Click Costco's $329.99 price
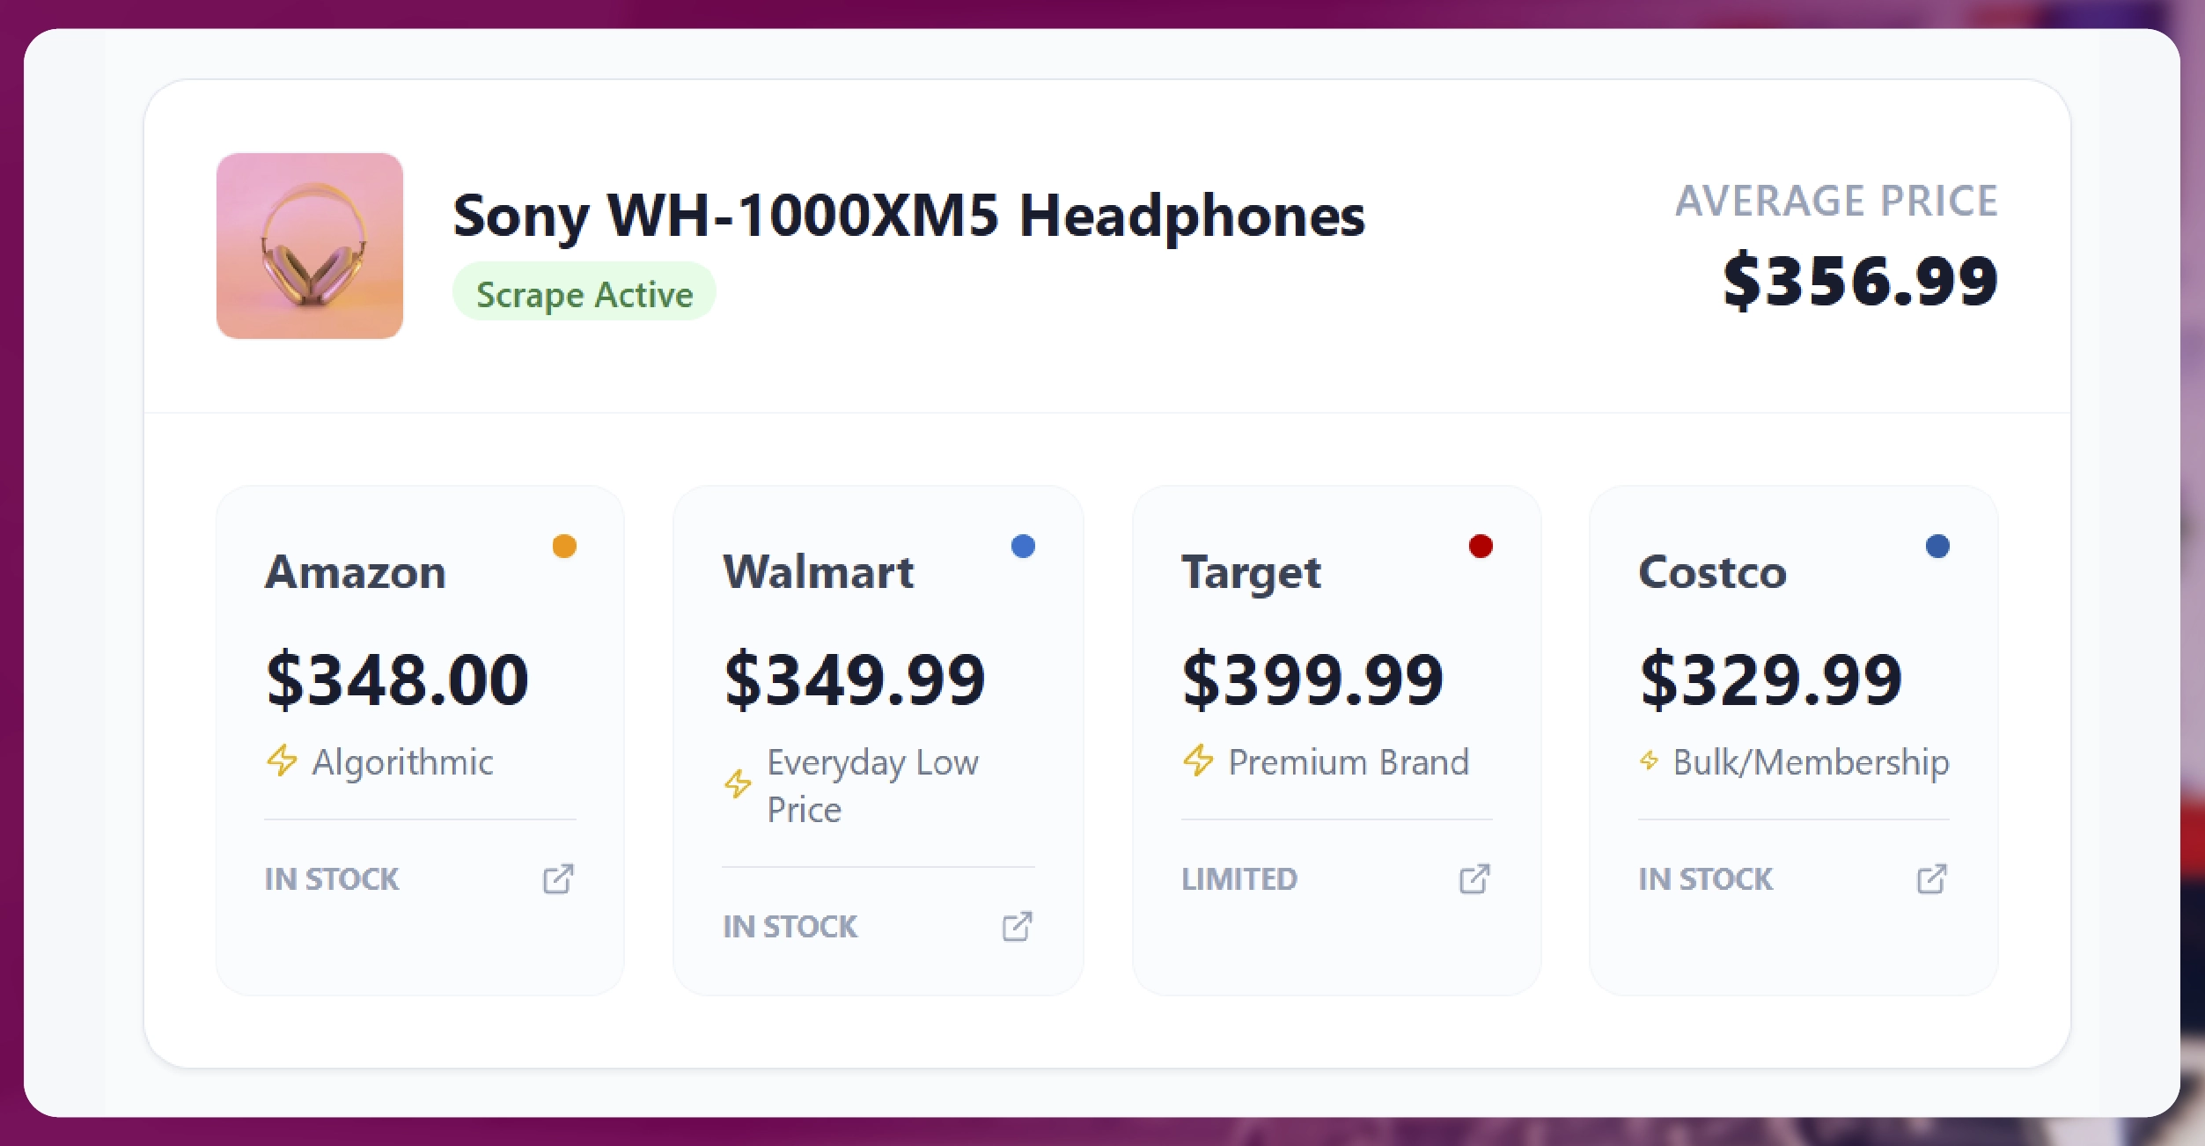Viewport: 2205px width, 1146px height. [1771, 680]
